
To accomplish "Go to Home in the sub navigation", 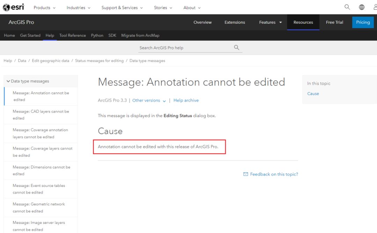I will [x=9, y=35].
